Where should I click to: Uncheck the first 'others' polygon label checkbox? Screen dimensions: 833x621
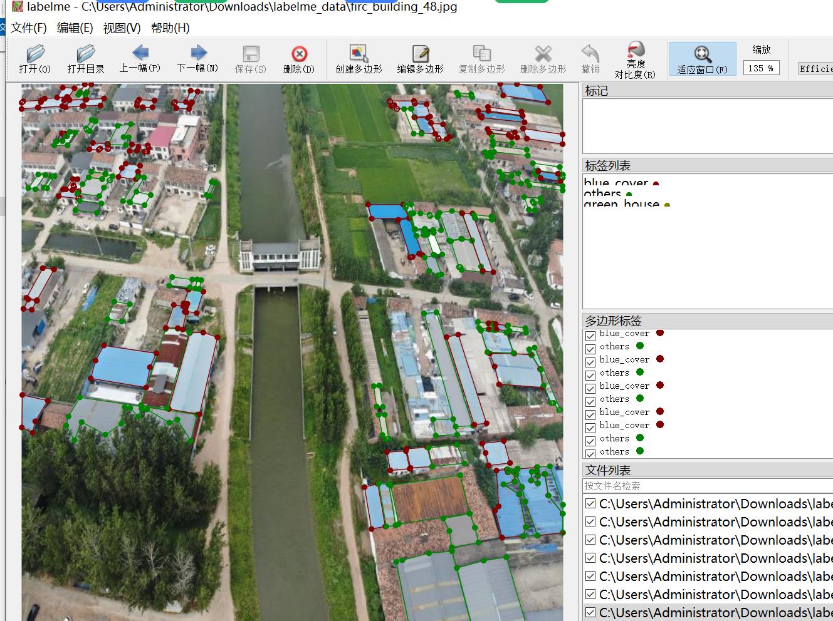coord(590,348)
